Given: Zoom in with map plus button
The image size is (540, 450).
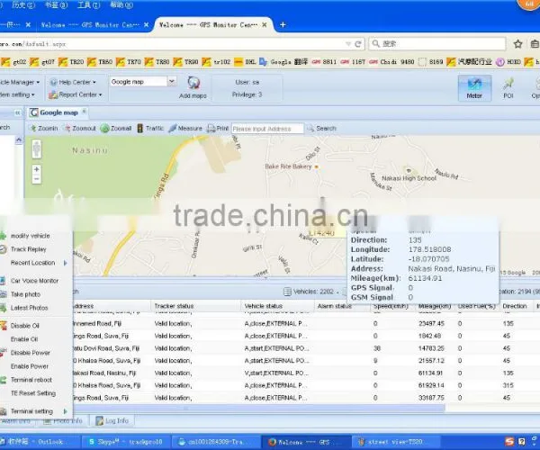Looking at the screenshot, I should [37, 169].
